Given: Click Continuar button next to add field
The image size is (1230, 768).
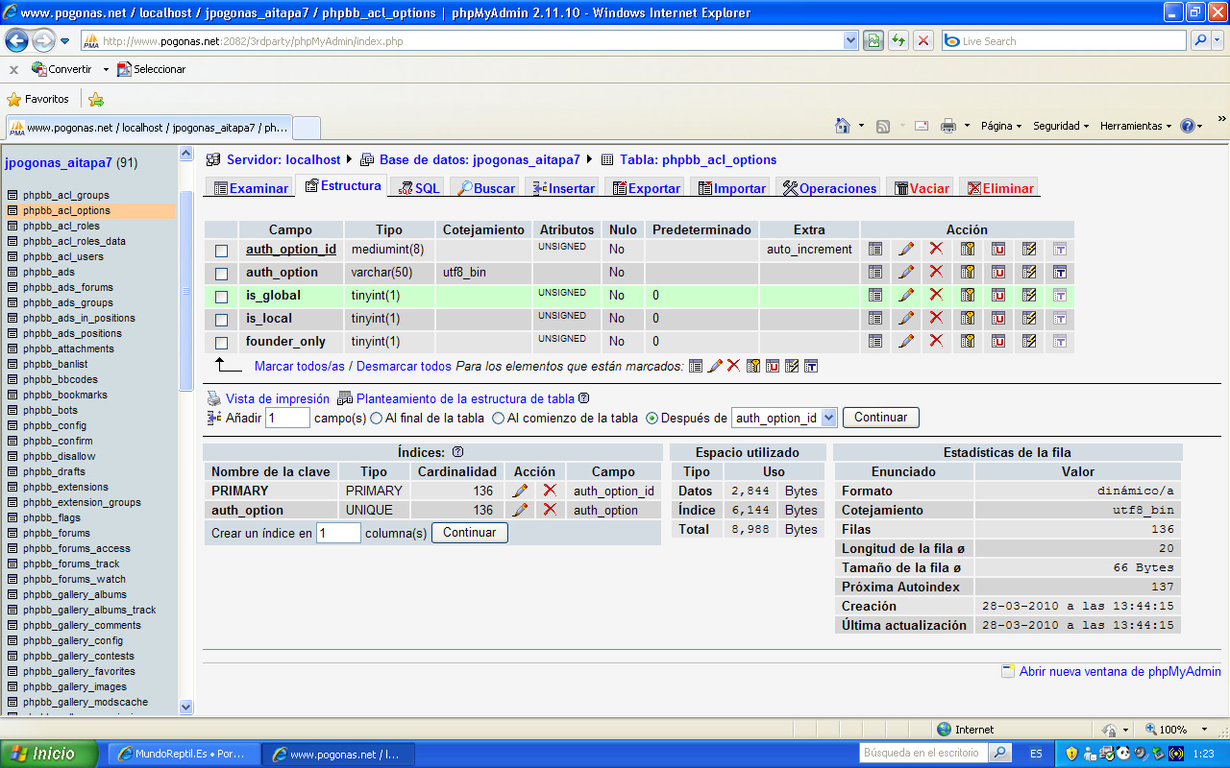Looking at the screenshot, I should point(881,418).
